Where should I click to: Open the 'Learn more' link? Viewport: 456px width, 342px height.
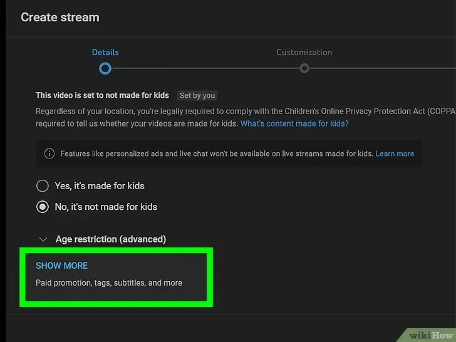click(395, 153)
